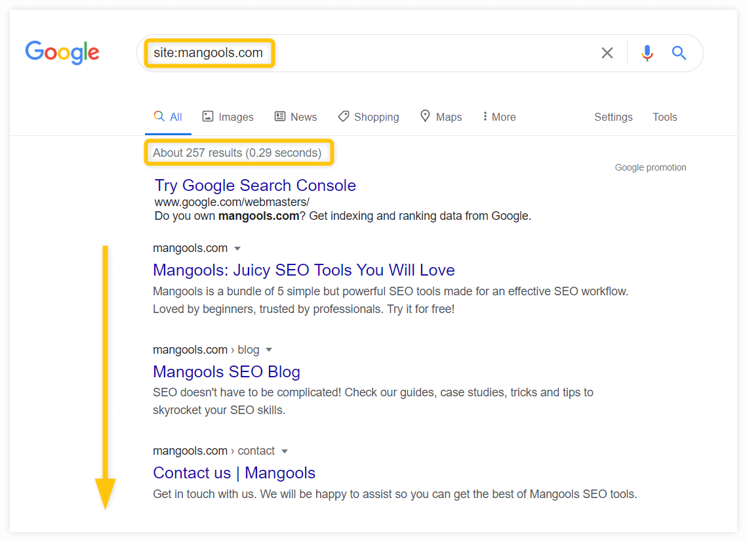
Task: Start voice search with the microphone icon
Action: (x=647, y=53)
